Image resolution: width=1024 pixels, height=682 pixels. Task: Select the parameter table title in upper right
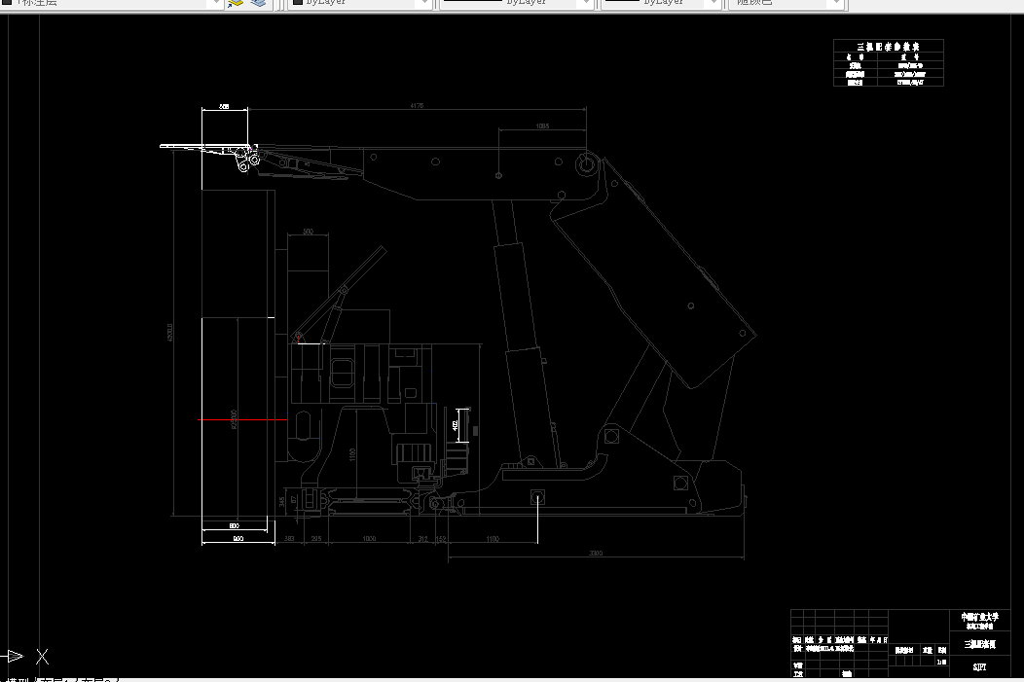888,47
